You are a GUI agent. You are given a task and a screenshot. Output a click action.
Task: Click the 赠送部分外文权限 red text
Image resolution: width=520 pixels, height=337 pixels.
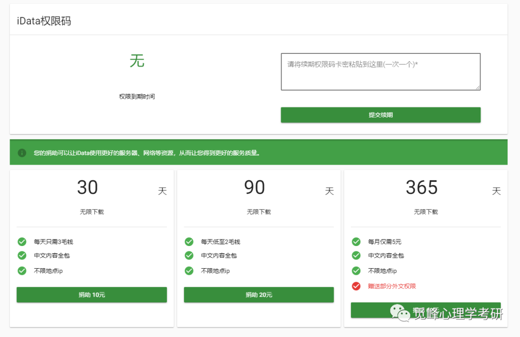point(391,286)
